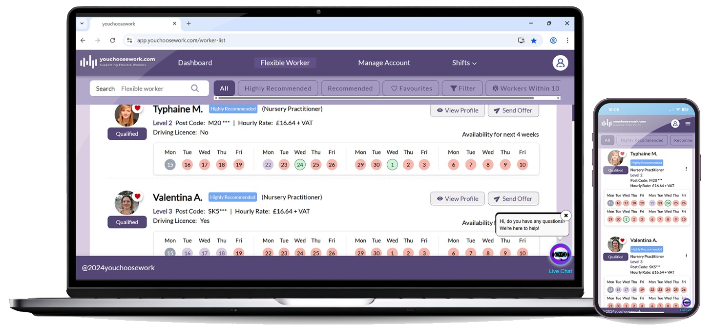Click left arrow of filter tabs scrollbar
The image size is (712, 325).
(216, 98)
